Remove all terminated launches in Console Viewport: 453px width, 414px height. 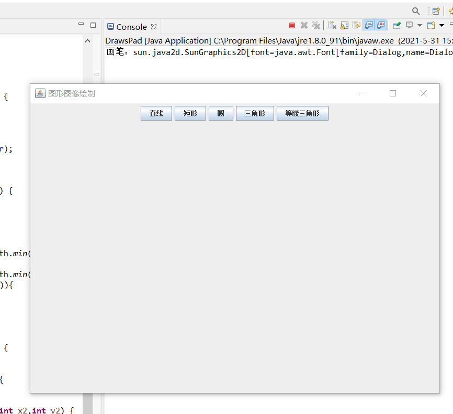pyautogui.click(x=316, y=26)
